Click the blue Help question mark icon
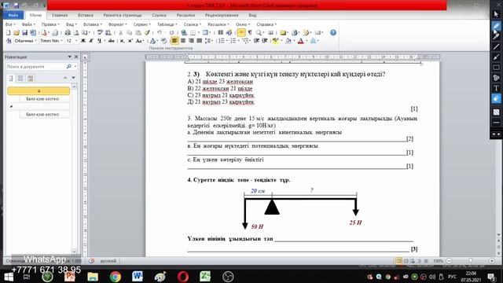 [x=333, y=33]
